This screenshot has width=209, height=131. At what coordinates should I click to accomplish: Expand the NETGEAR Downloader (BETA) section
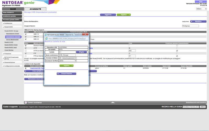pos(12,58)
